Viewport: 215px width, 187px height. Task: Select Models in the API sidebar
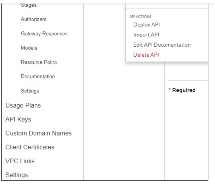click(29, 48)
